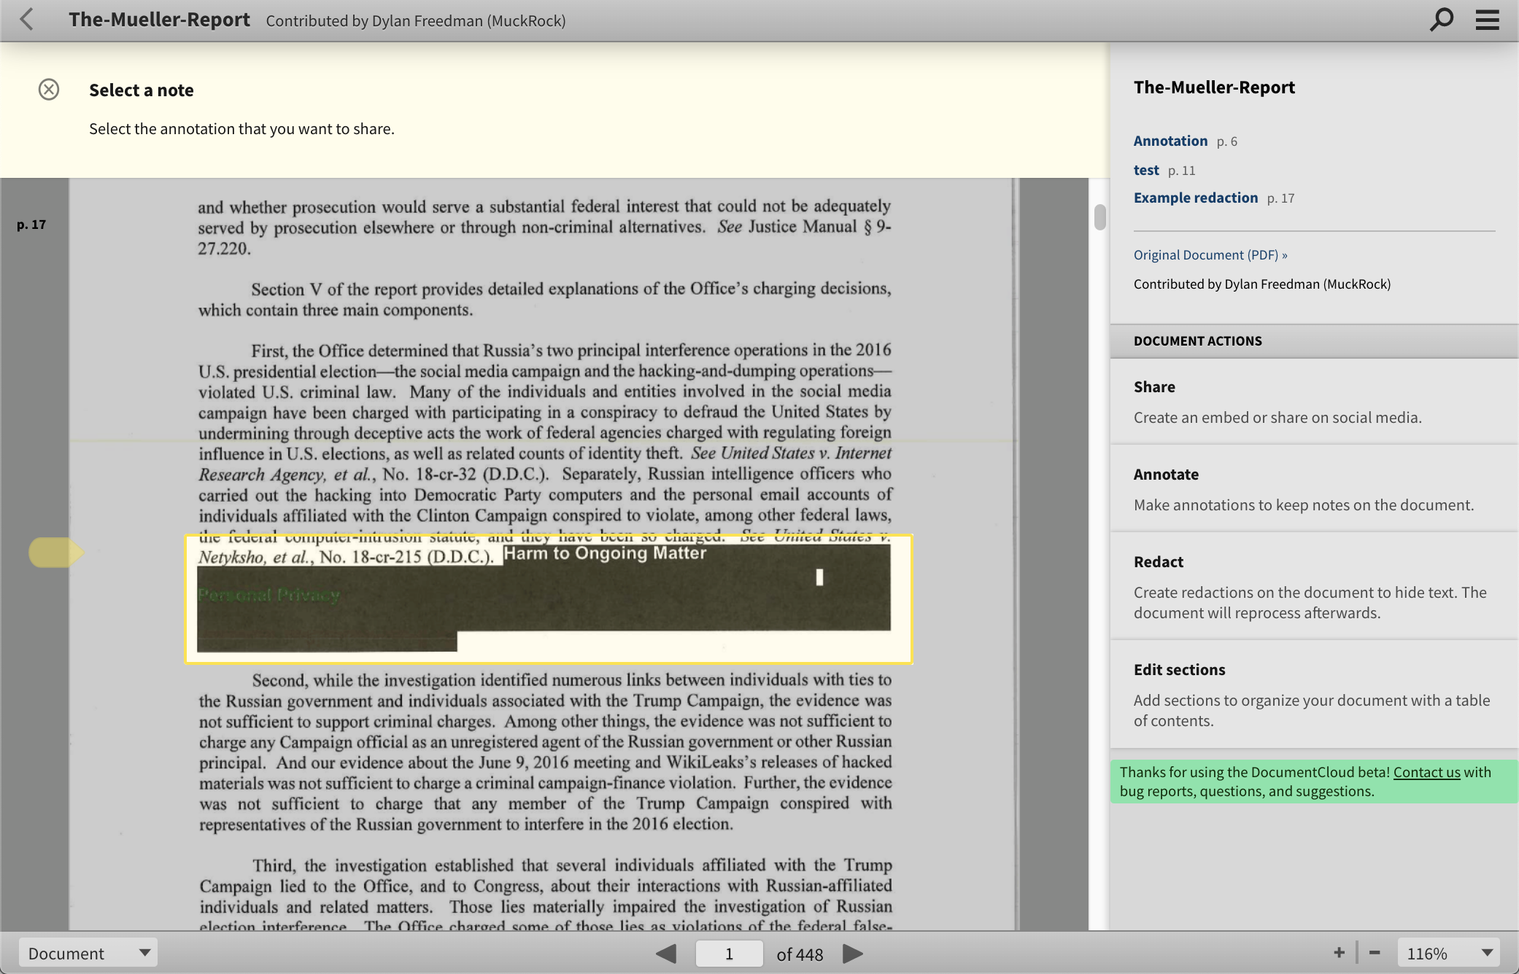Select the yellow annotation tab marker
Screen dimensions: 1519x974
55,553
